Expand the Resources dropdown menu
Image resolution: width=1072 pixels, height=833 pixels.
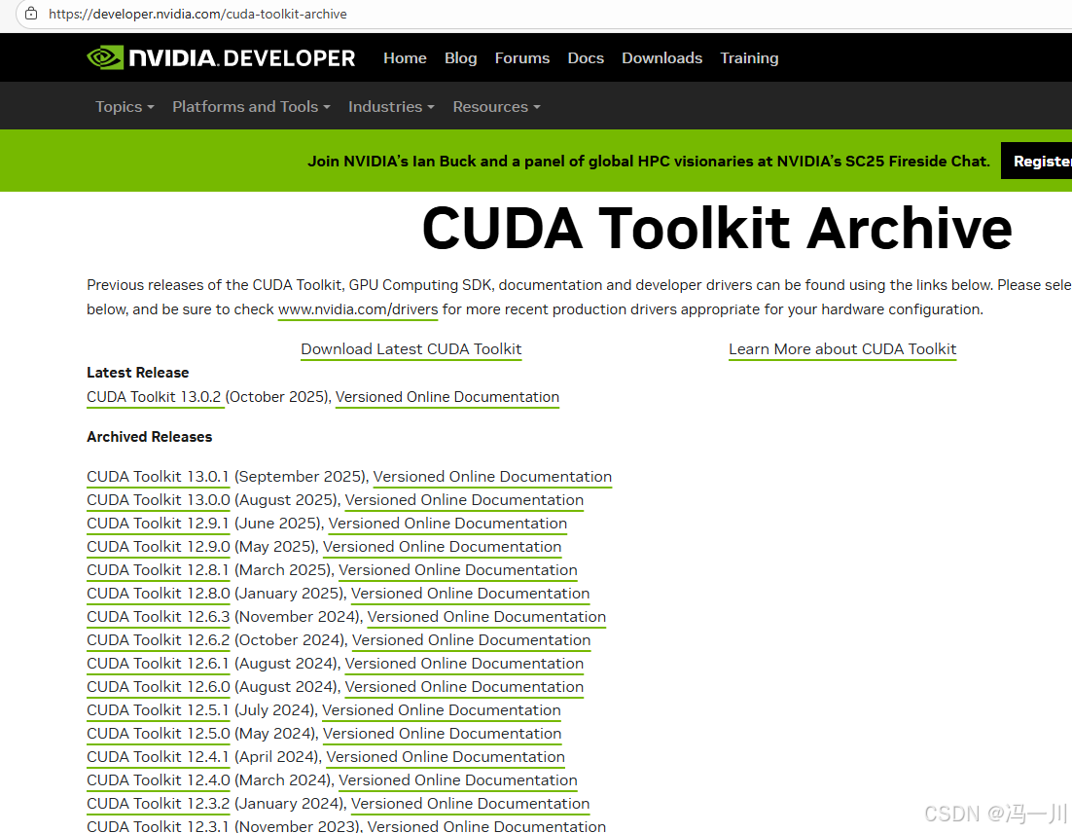point(496,106)
